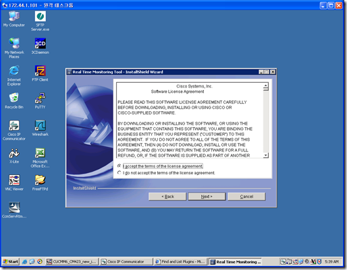Click the red shield tray icon

[319, 262]
